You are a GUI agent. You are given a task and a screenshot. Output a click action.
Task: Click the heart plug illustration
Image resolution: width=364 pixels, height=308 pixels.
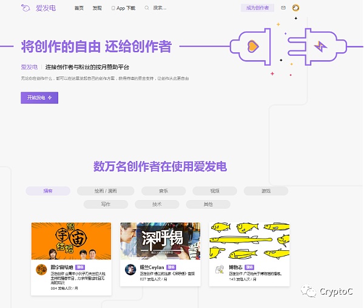pos(252,46)
